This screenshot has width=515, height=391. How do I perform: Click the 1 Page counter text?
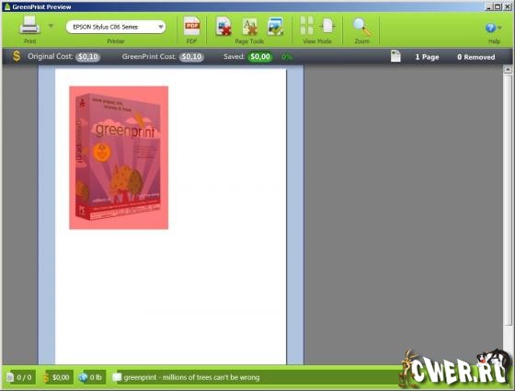pos(427,57)
